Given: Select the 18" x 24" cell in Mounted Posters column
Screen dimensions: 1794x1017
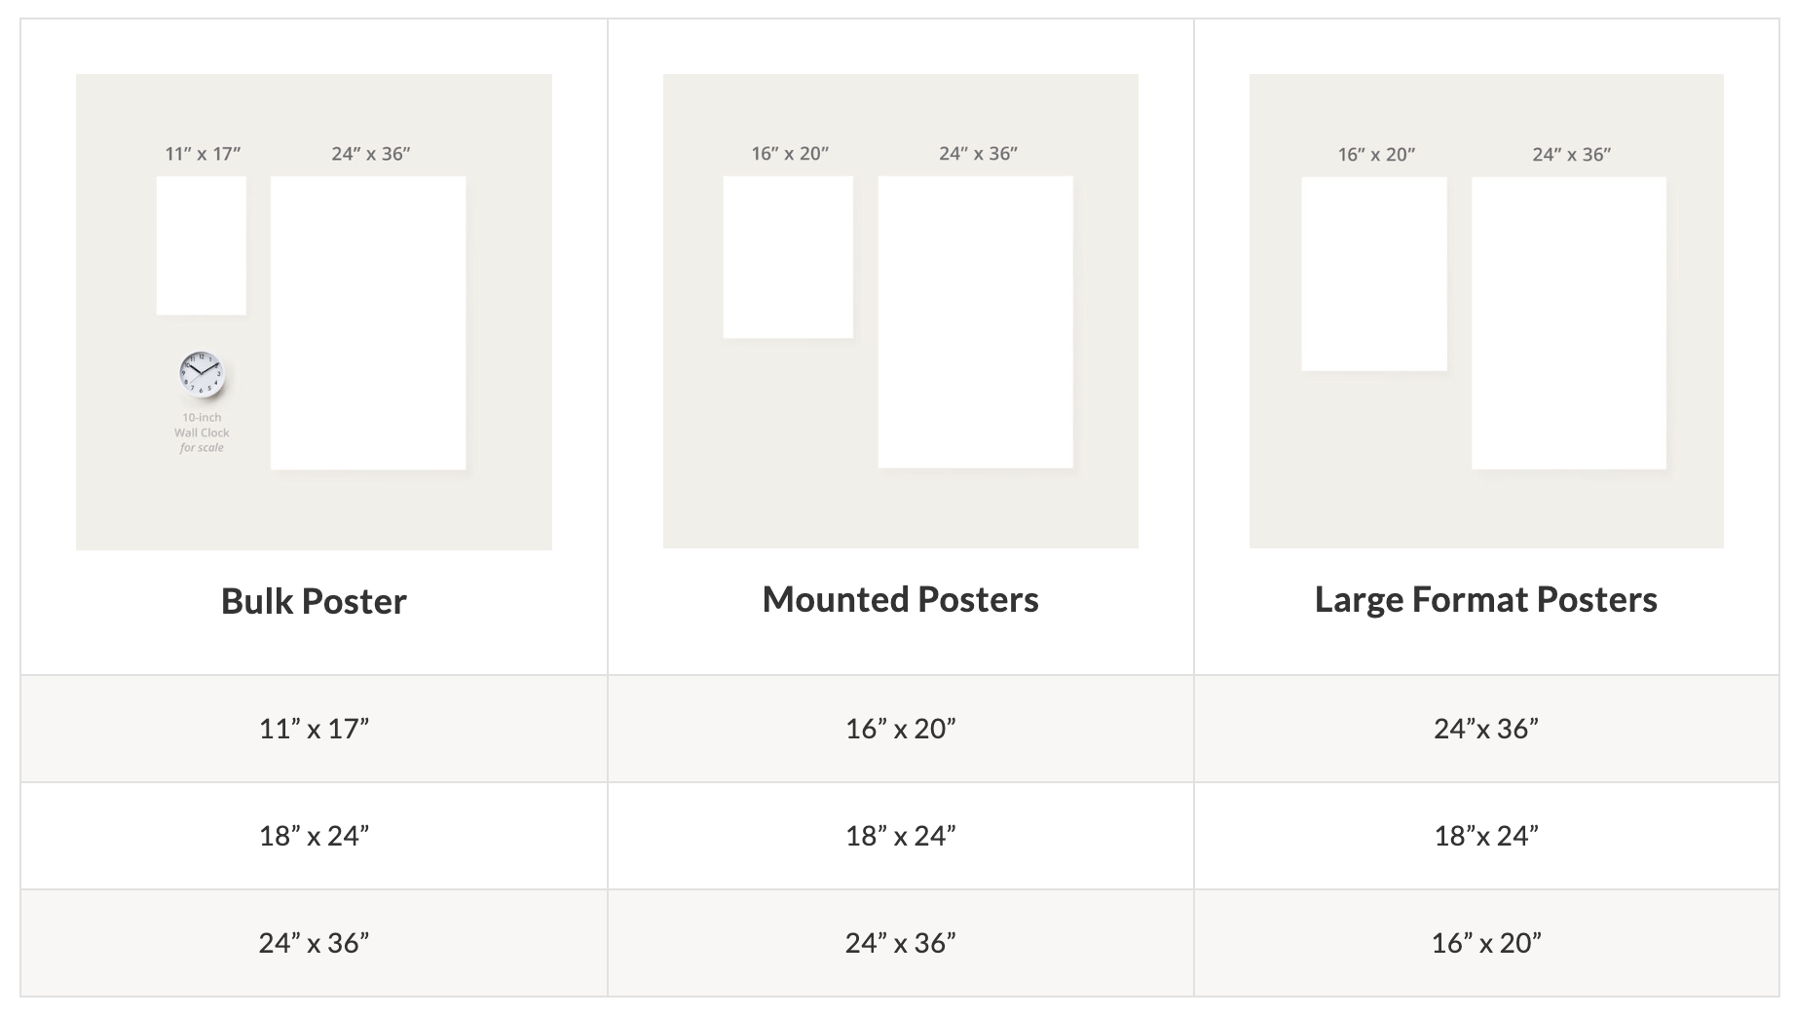Looking at the screenshot, I should pyautogui.click(x=900, y=836).
